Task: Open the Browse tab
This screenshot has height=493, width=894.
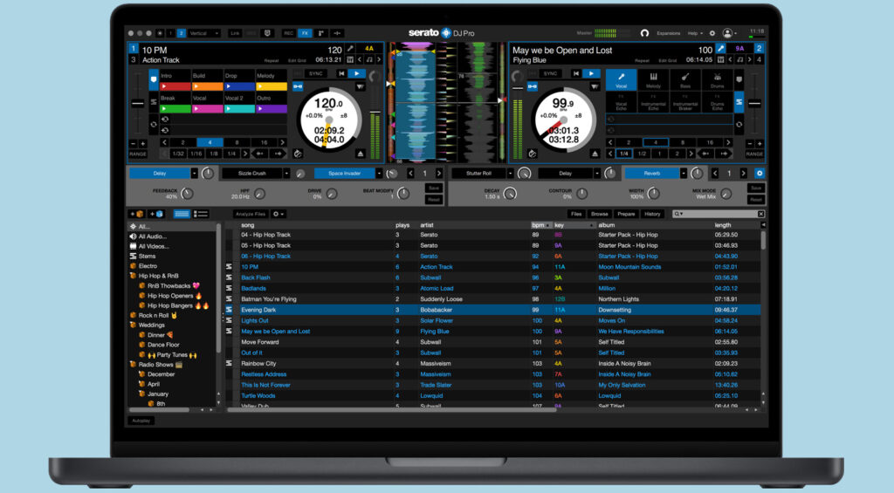Action: tap(600, 214)
